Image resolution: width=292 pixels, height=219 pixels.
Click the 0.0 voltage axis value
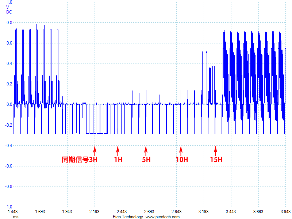[x=9, y=104]
